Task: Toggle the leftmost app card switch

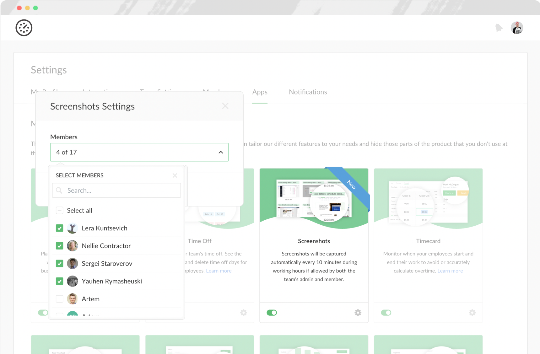Action: pos(43,313)
